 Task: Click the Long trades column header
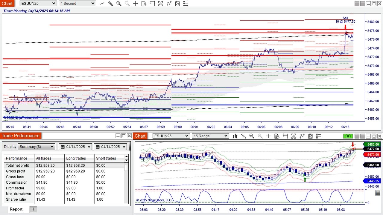point(79,158)
